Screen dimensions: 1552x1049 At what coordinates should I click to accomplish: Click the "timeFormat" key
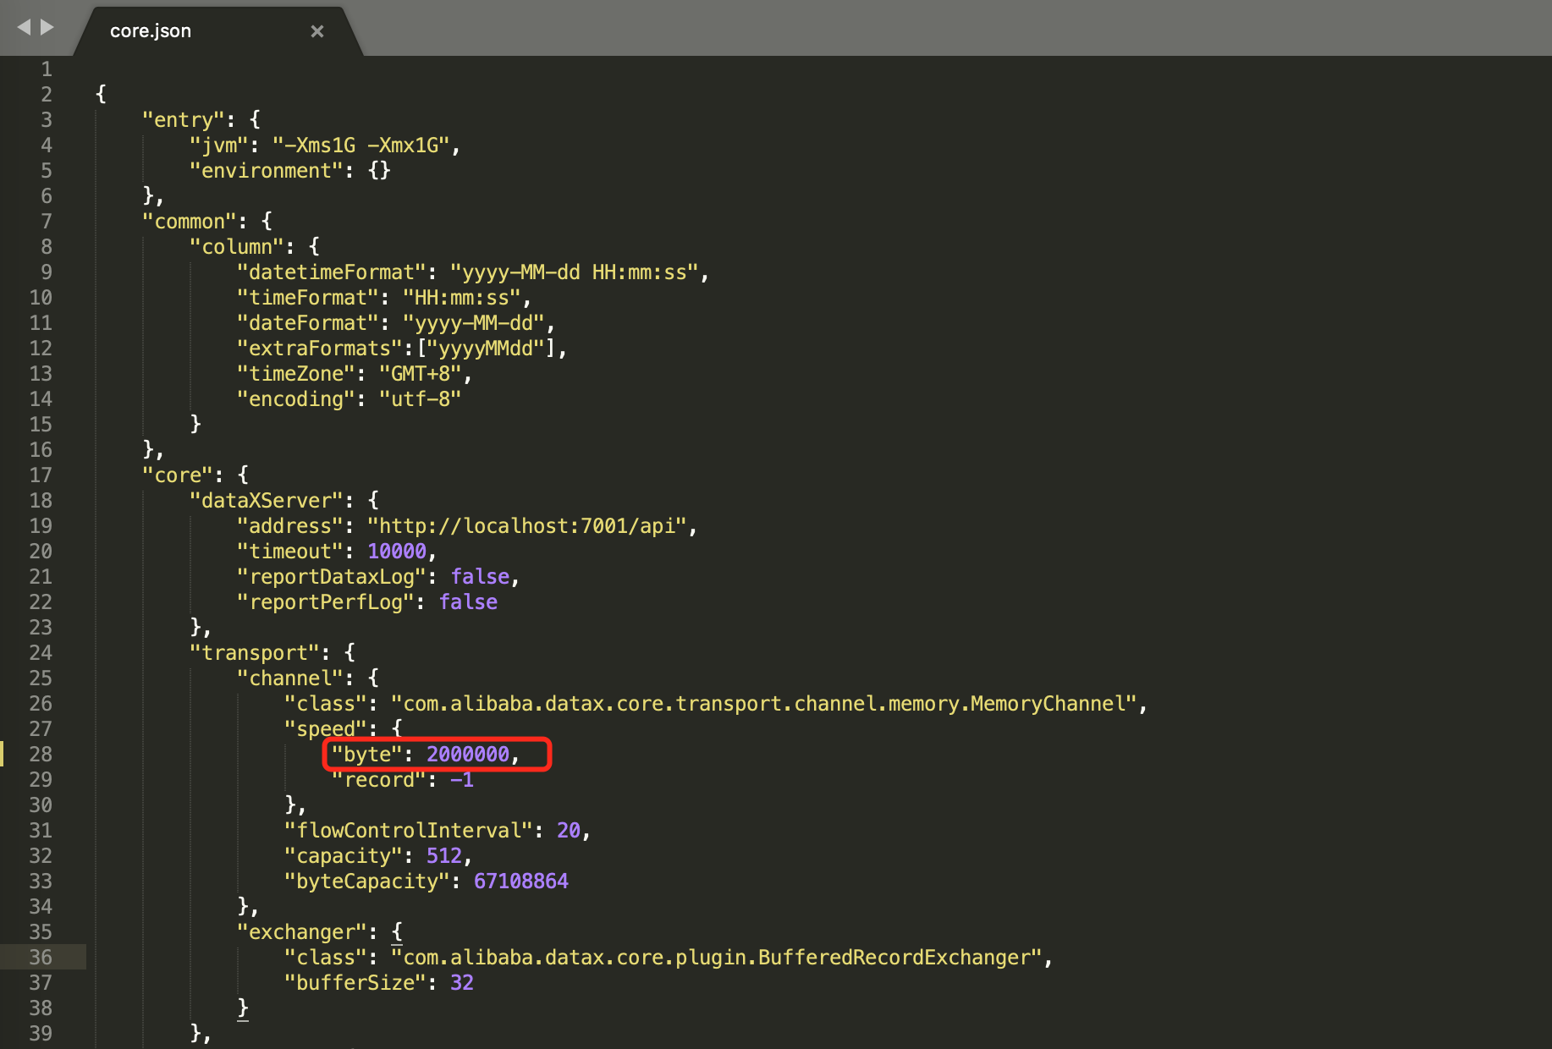307,298
